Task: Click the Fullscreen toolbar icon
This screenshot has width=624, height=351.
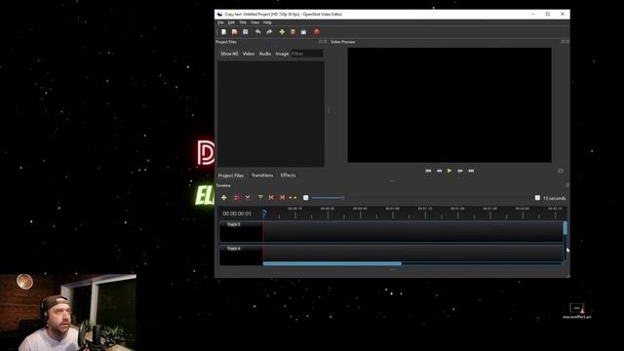Action: point(303,32)
